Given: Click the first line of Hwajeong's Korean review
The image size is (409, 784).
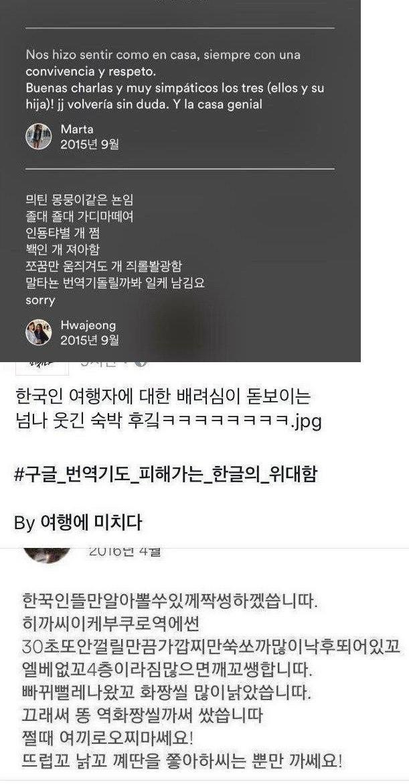Looking at the screenshot, I should click(x=79, y=201).
